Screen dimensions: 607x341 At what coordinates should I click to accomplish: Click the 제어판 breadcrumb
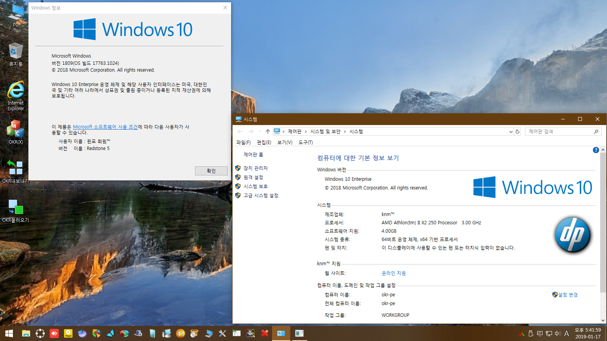pos(294,131)
